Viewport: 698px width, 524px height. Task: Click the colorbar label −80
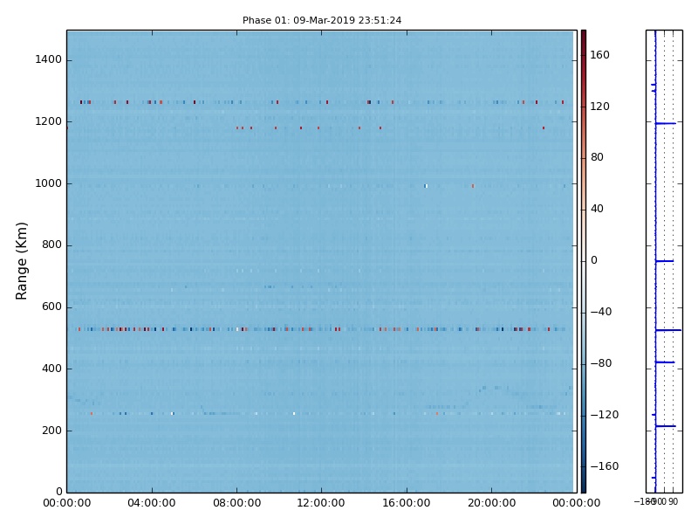pyautogui.click(x=601, y=363)
